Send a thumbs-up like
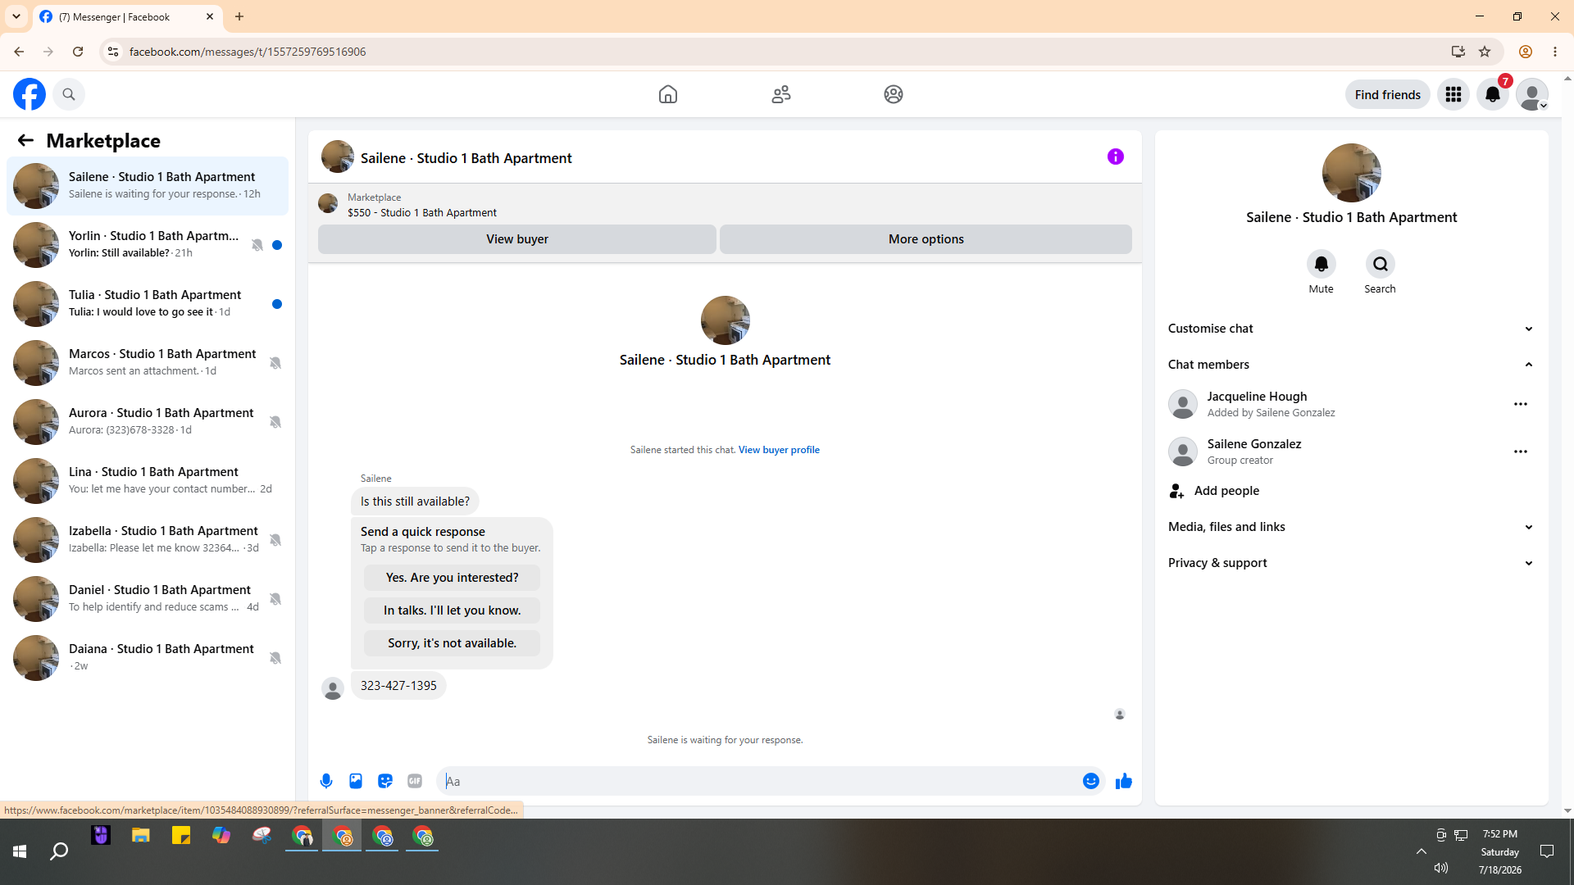1574x885 pixels. point(1124,781)
